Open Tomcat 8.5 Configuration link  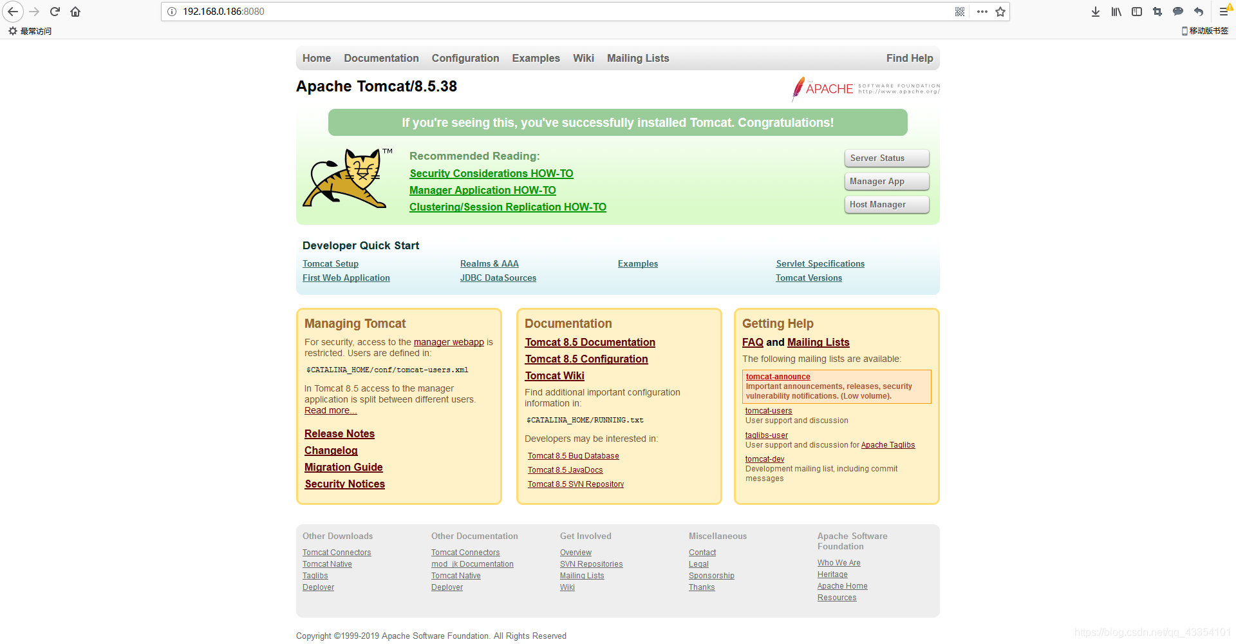click(x=586, y=359)
